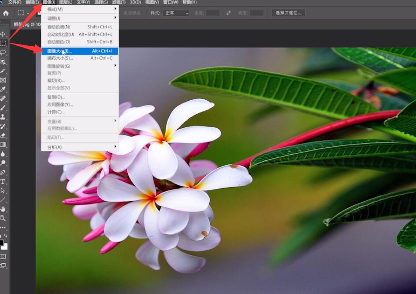Viewport: 416px width, 294px height.
Task: Click the 选择并遮住... button
Action: [x=288, y=13]
